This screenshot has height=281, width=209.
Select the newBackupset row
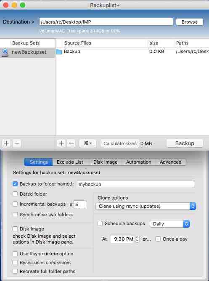click(28, 52)
